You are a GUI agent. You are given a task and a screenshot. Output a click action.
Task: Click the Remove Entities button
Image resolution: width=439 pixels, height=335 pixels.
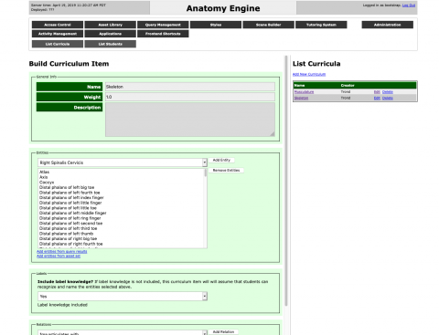[x=226, y=171]
